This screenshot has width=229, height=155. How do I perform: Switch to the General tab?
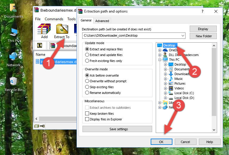click(86, 20)
